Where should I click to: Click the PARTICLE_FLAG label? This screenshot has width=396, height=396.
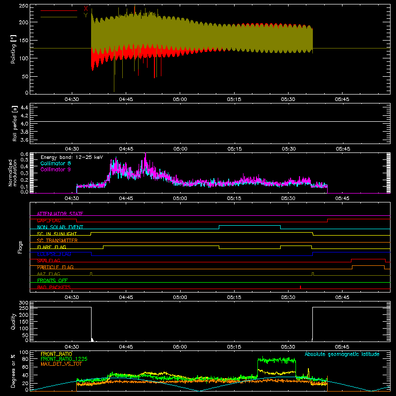coord(55,267)
